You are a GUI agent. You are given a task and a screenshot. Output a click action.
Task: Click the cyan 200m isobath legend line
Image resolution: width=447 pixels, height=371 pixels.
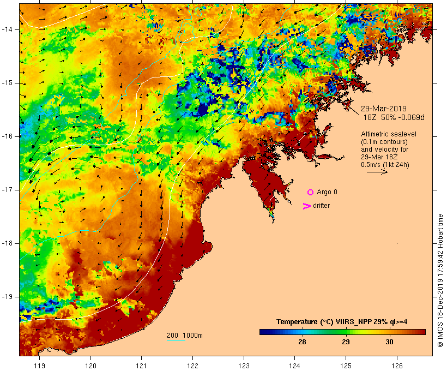tap(176, 340)
